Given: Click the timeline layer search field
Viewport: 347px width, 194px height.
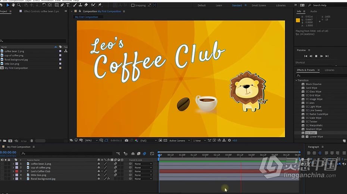Looking at the screenshot, I should tap(66, 153).
